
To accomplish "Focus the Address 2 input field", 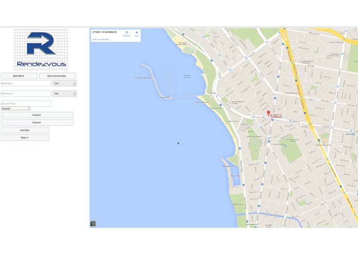I will (x=26, y=94).
